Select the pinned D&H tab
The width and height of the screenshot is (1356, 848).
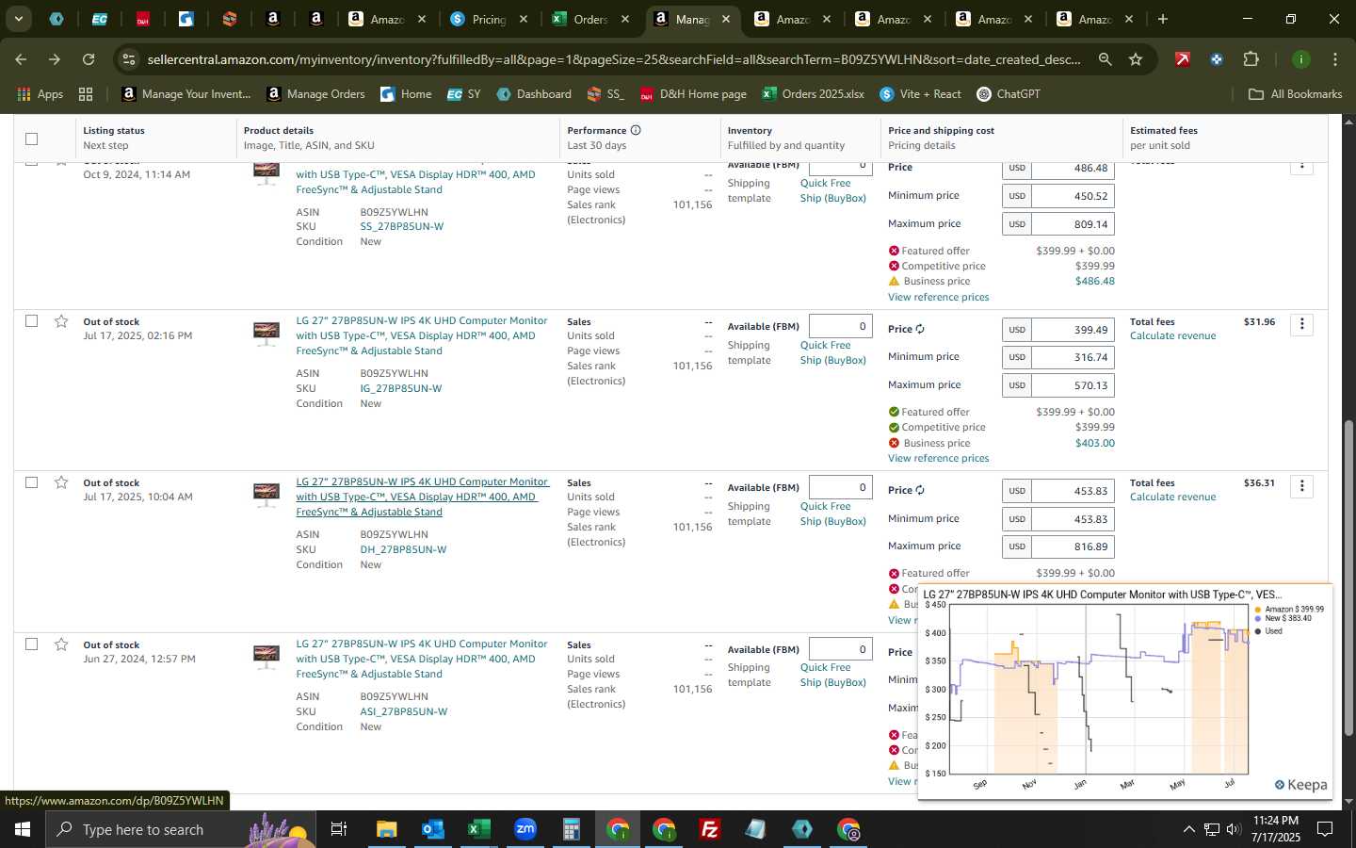(x=142, y=19)
